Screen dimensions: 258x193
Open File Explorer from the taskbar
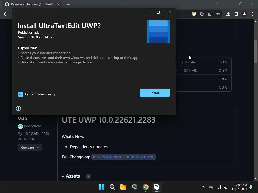(123, 187)
